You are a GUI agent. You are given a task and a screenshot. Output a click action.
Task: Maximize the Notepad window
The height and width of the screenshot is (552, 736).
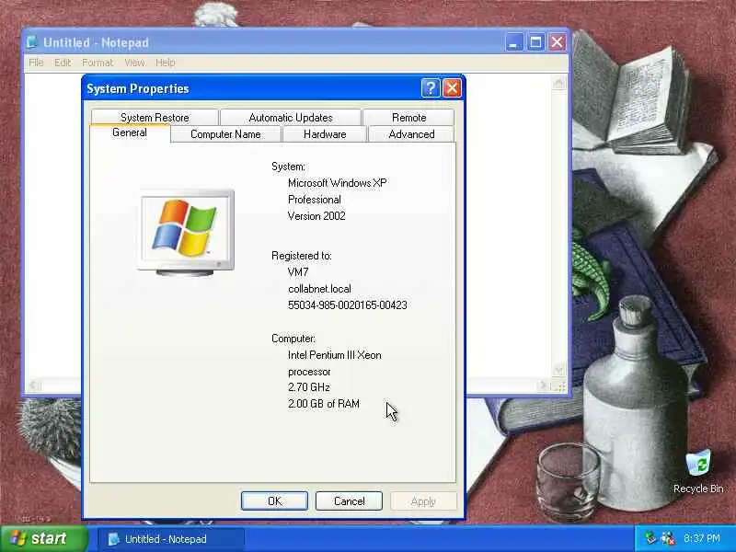pyautogui.click(x=535, y=42)
